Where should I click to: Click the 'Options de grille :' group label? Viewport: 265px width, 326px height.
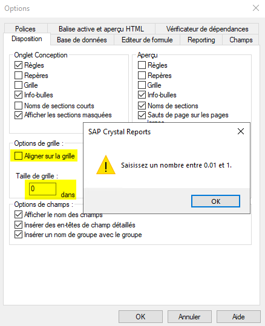click(39, 143)
